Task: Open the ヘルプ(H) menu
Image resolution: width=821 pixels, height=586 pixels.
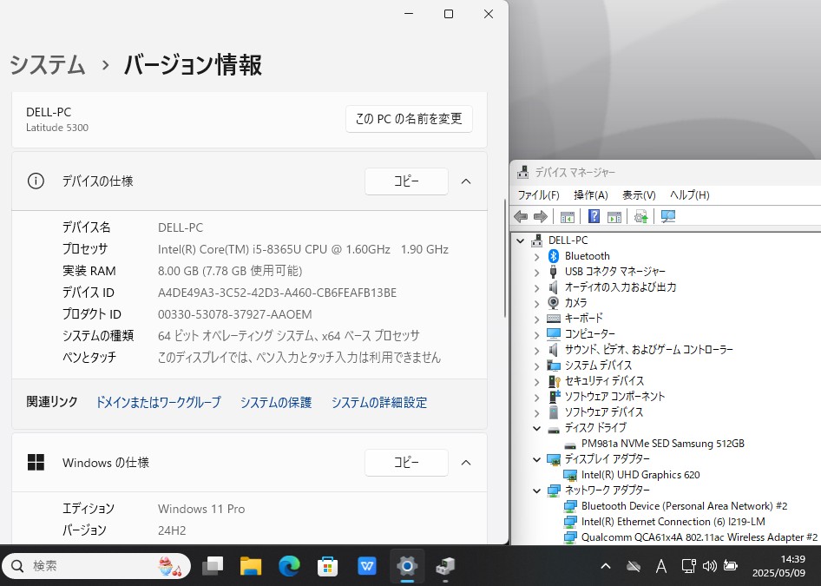Action: [x=690, y=195]
